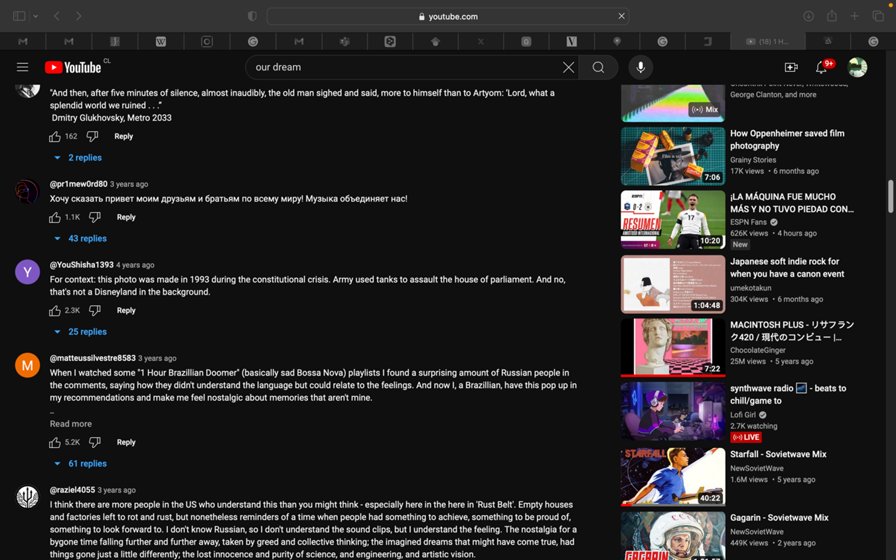Open the YouTube hamburger guide menu
Viewport: 896px width, 560px height.
click(23, 67)
